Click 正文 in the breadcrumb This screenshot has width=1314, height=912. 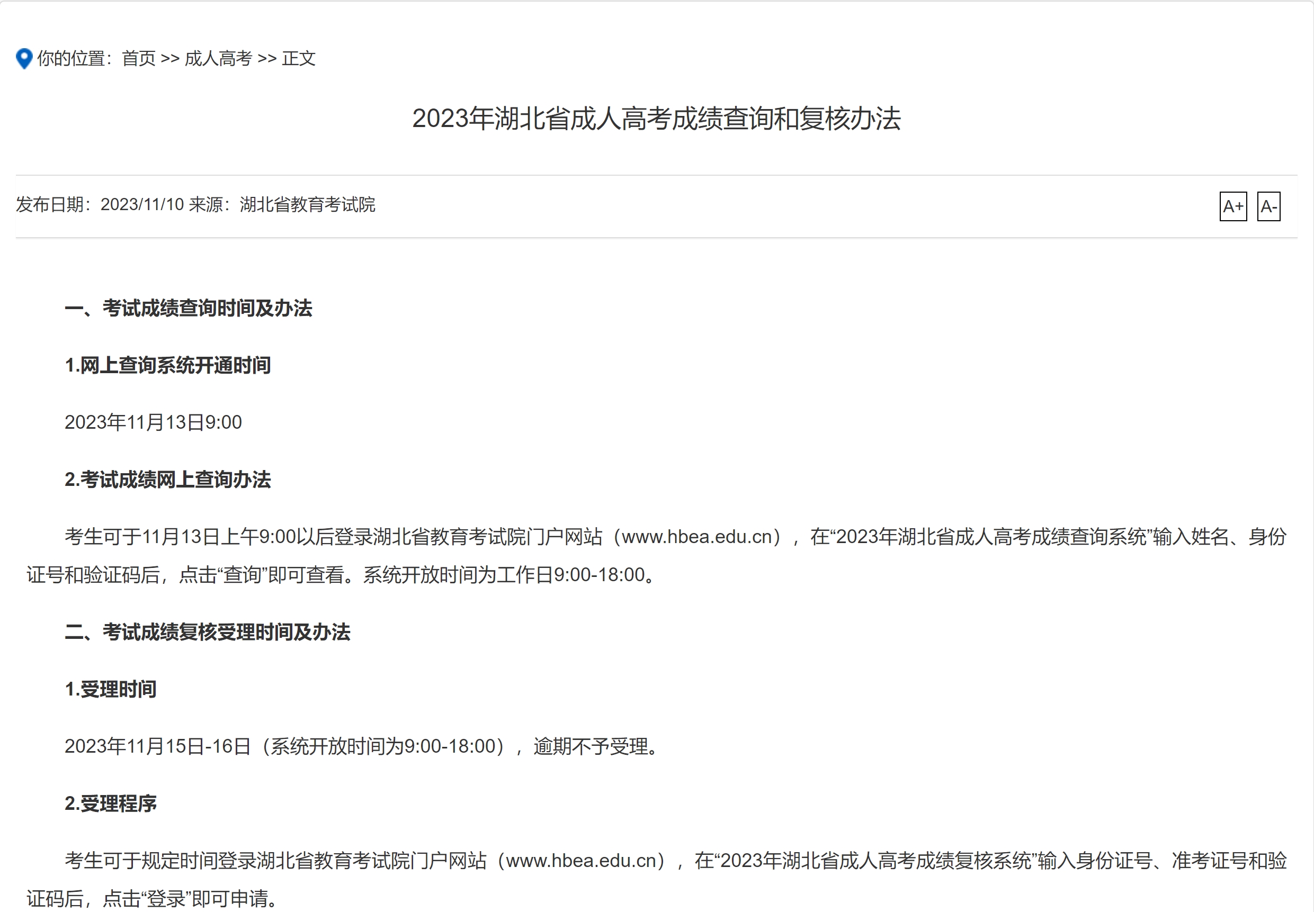point(299,58)
